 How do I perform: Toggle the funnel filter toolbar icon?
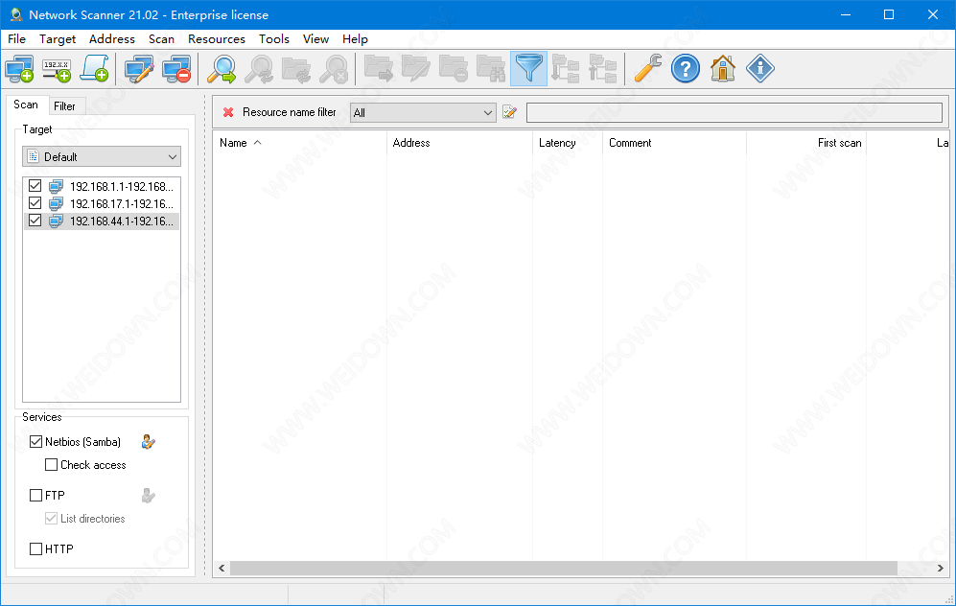pos(528,68)
